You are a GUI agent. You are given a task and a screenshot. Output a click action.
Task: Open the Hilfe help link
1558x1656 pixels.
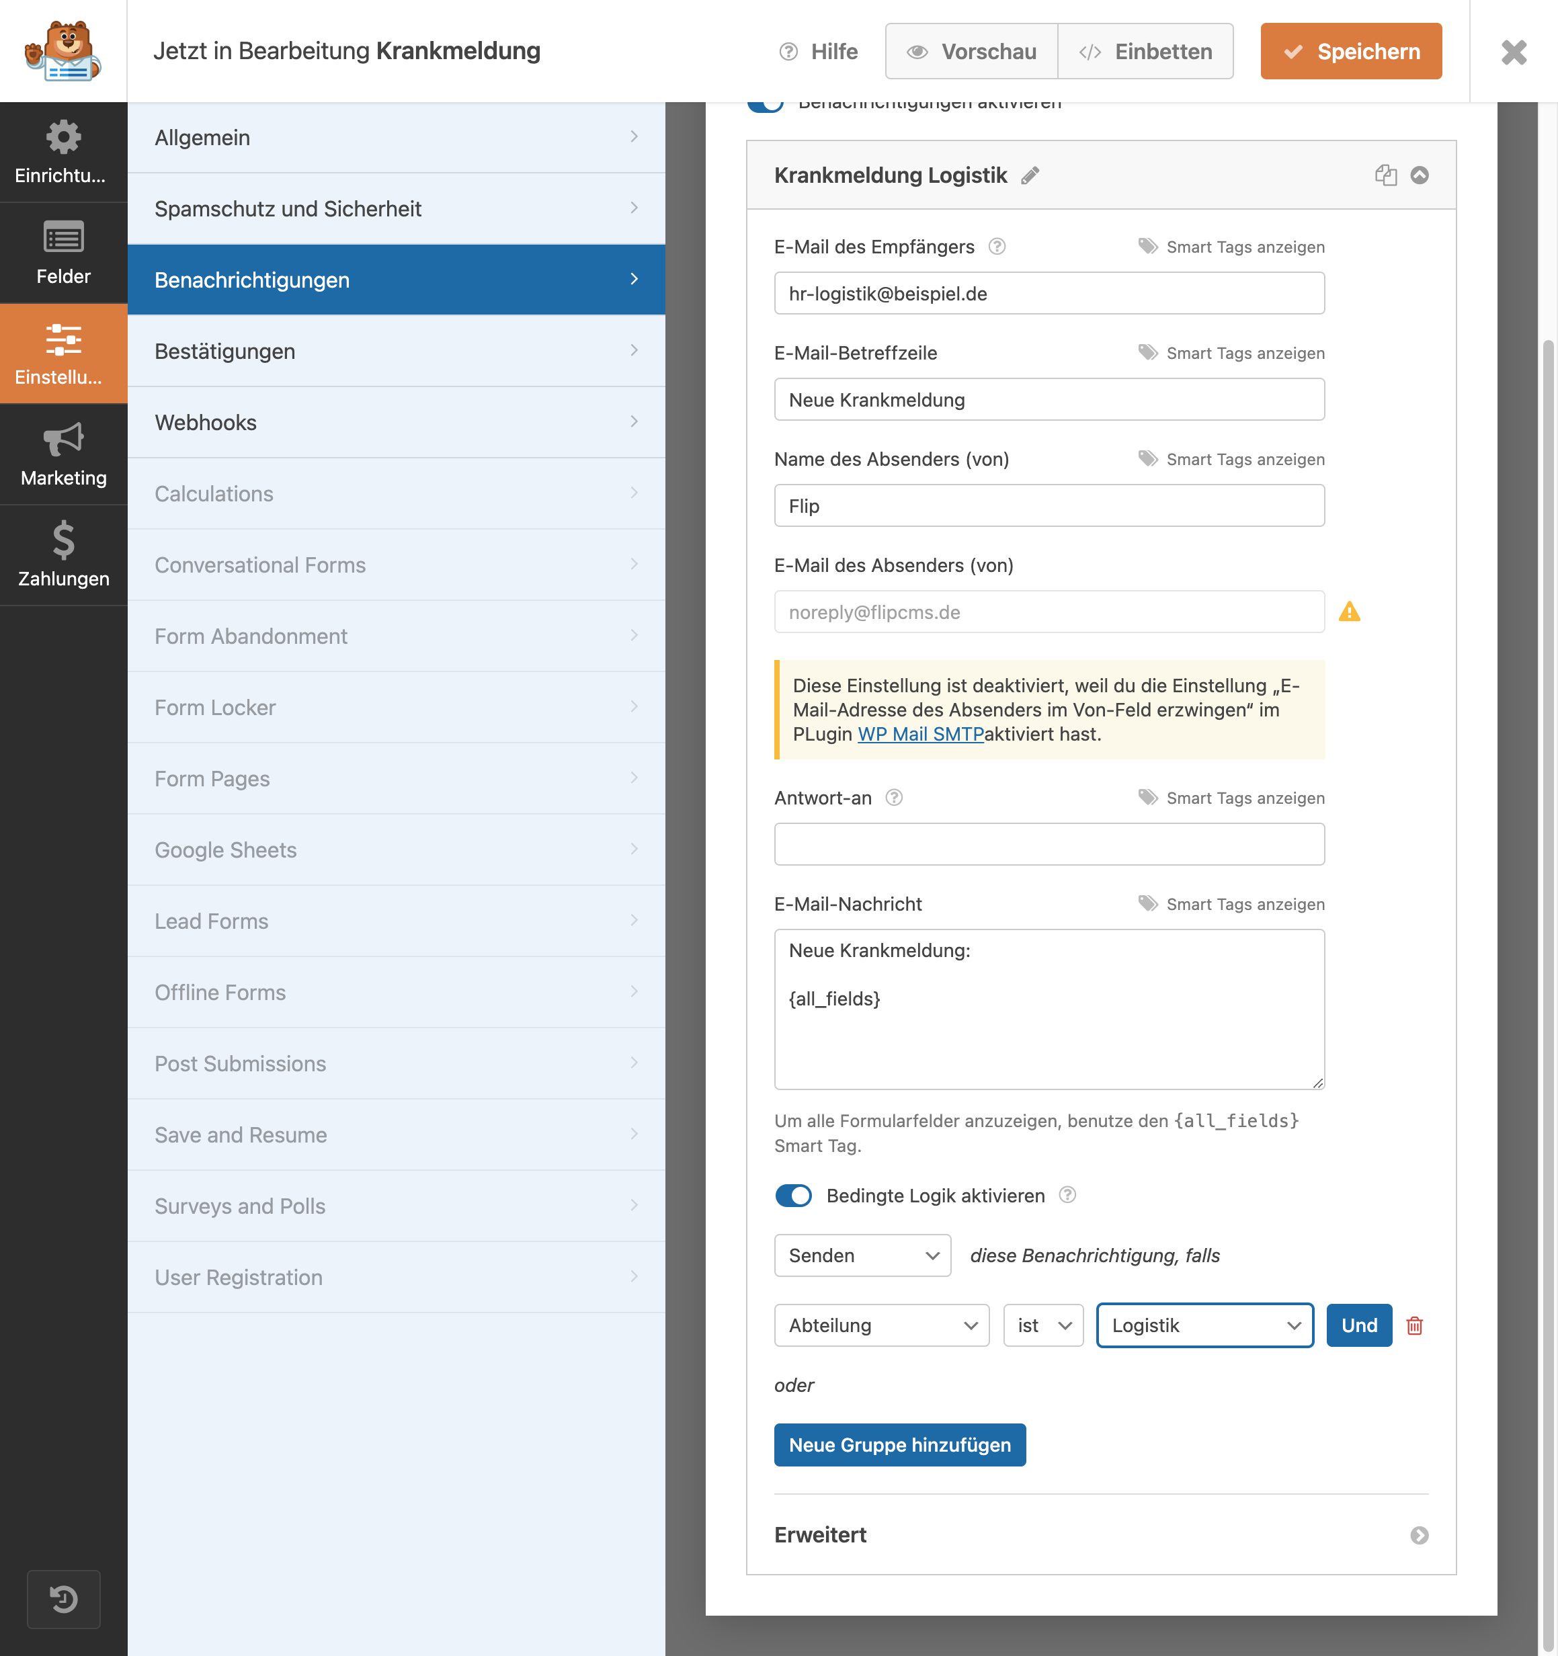(818, 52)
